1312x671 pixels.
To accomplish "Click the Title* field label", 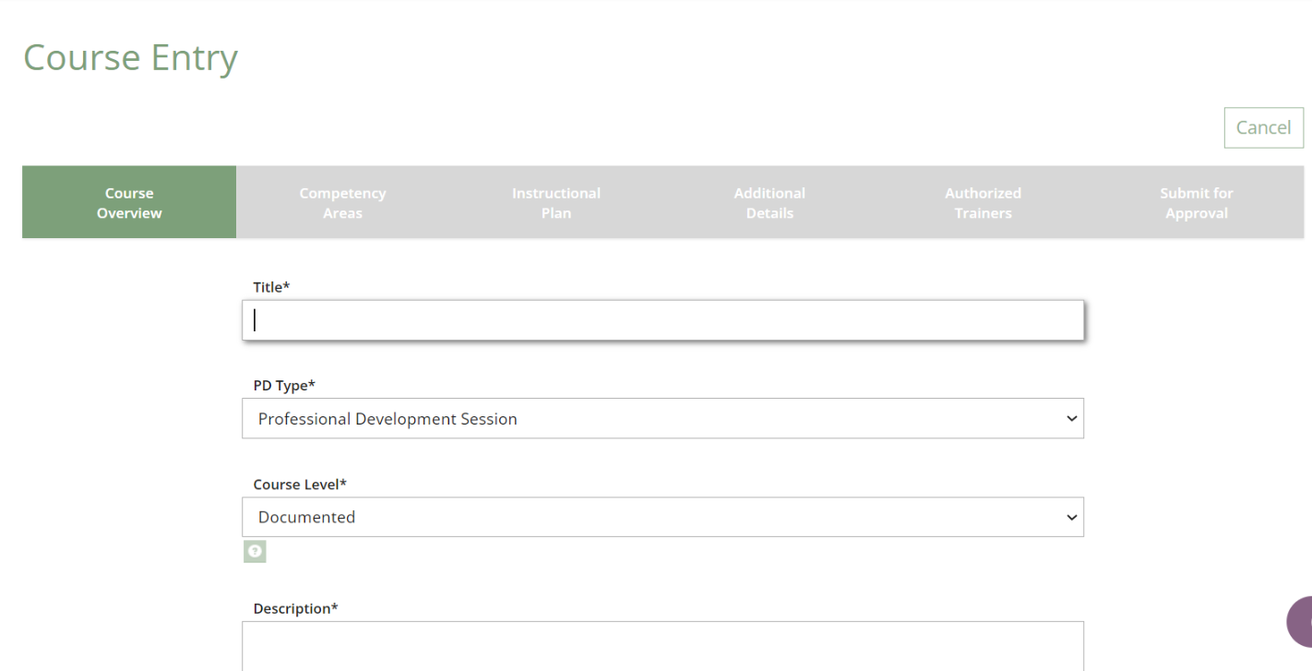I will click(271, 287).
